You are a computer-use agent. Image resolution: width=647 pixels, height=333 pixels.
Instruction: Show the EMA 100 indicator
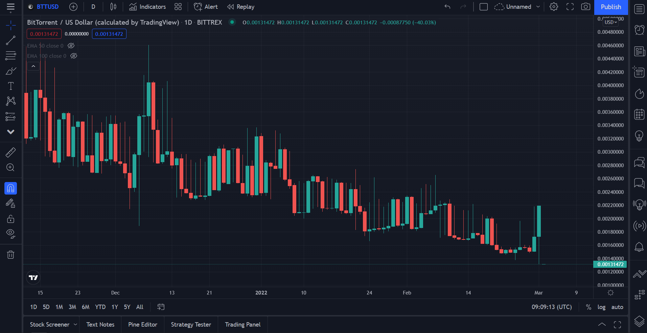pyautogui.click(x=74, y=56)
